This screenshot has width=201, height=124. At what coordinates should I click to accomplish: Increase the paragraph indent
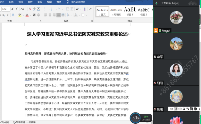(72, 9)
